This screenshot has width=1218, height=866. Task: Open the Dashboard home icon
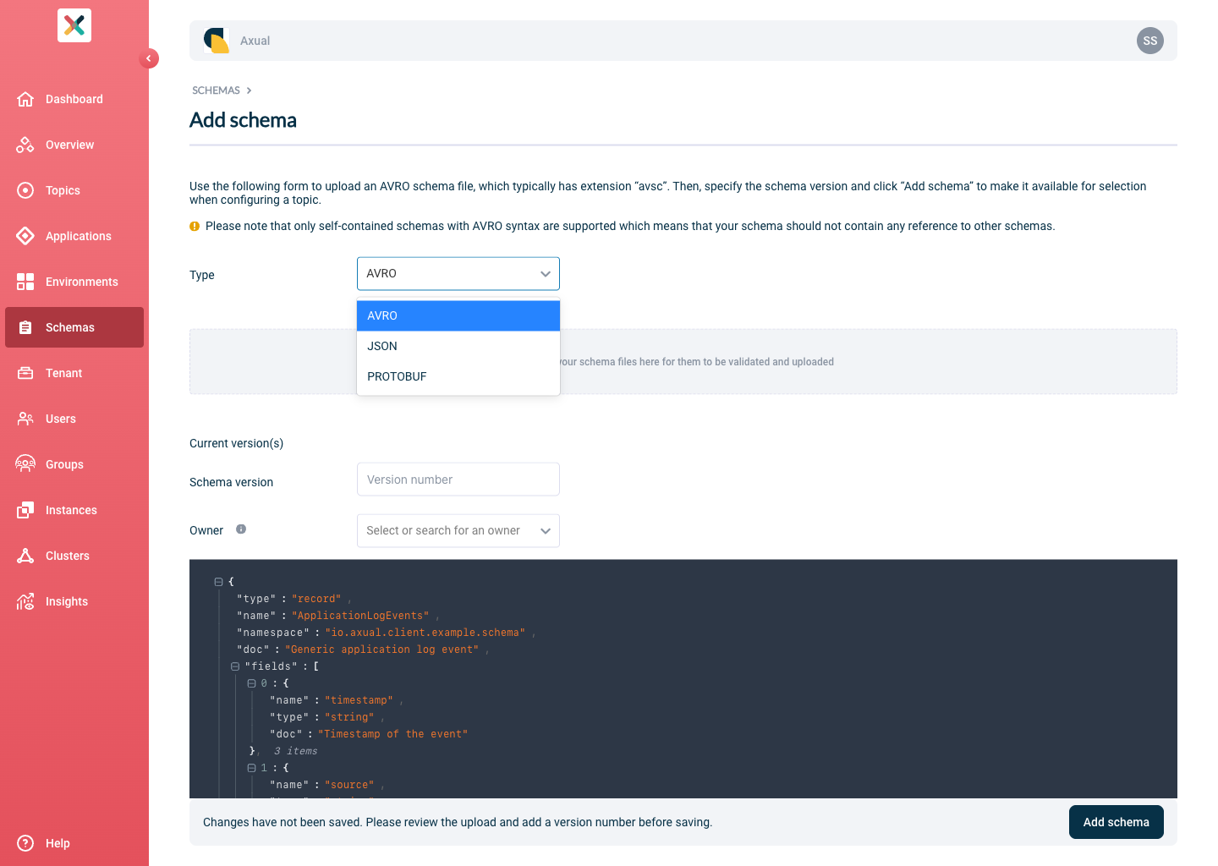click(x=25, y=99)
